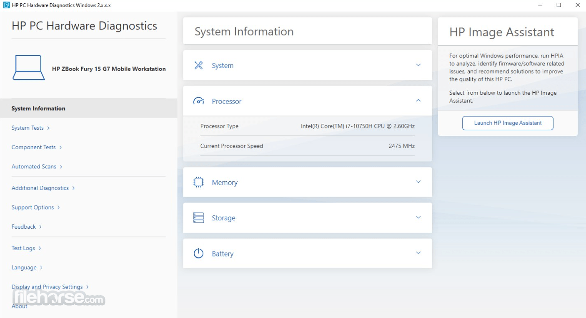Screen dimensions: 586x318
Task: Click the Battery power icon
Action: coord(199,253)
